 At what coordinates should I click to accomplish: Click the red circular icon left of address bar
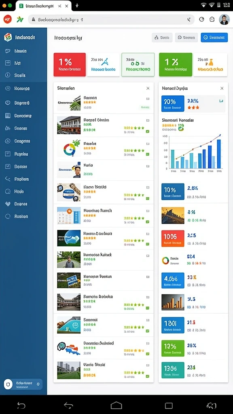click(7, 19)
